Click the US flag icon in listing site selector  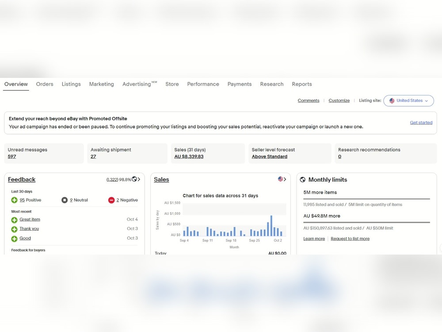[x=392, y=100]
